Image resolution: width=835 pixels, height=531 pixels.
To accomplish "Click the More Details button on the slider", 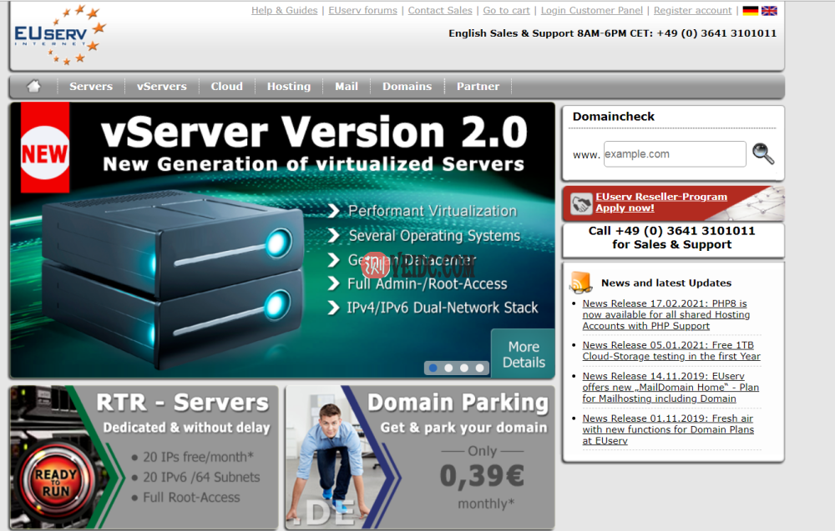I will [522, 353].
